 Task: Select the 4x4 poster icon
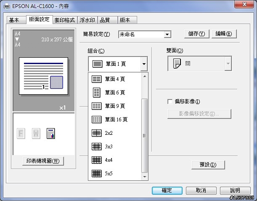(97, 160)
